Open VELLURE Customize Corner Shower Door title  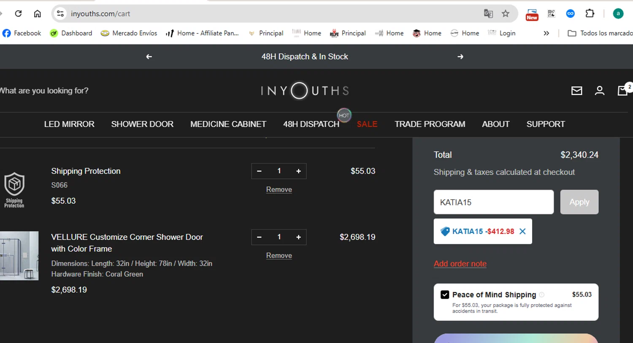tap(127, 243)
